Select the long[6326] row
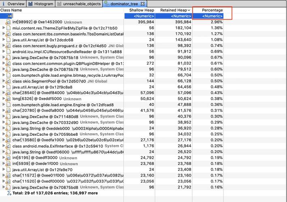 112,99
